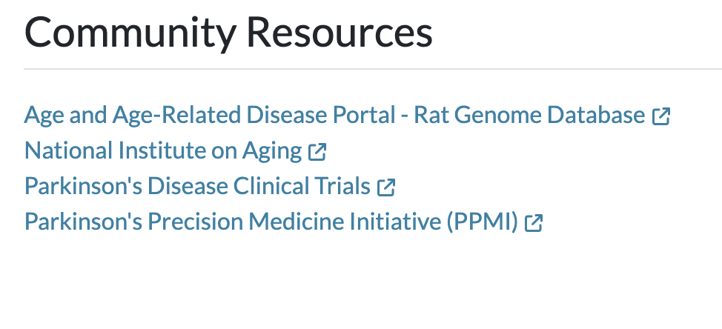Select the Community Resources heading
This screenshot has height=329, width=722.
click(x=228, y=33)
